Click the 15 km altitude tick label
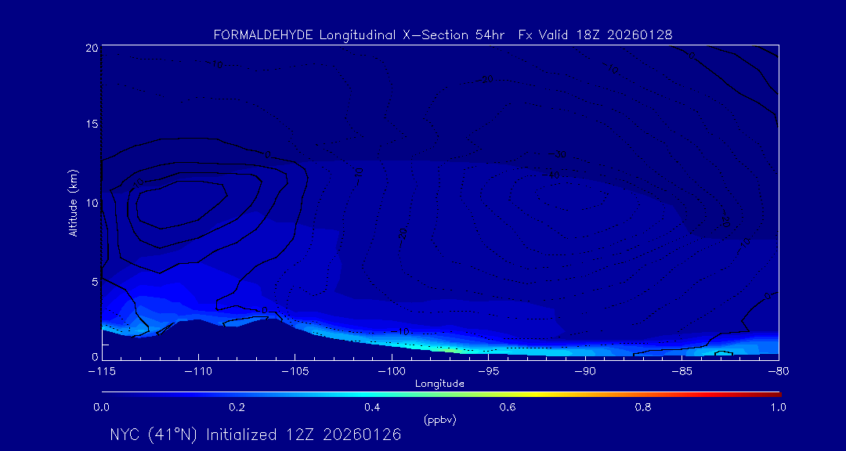This screenshot has width=846, height=451. (x=92, y=124)
